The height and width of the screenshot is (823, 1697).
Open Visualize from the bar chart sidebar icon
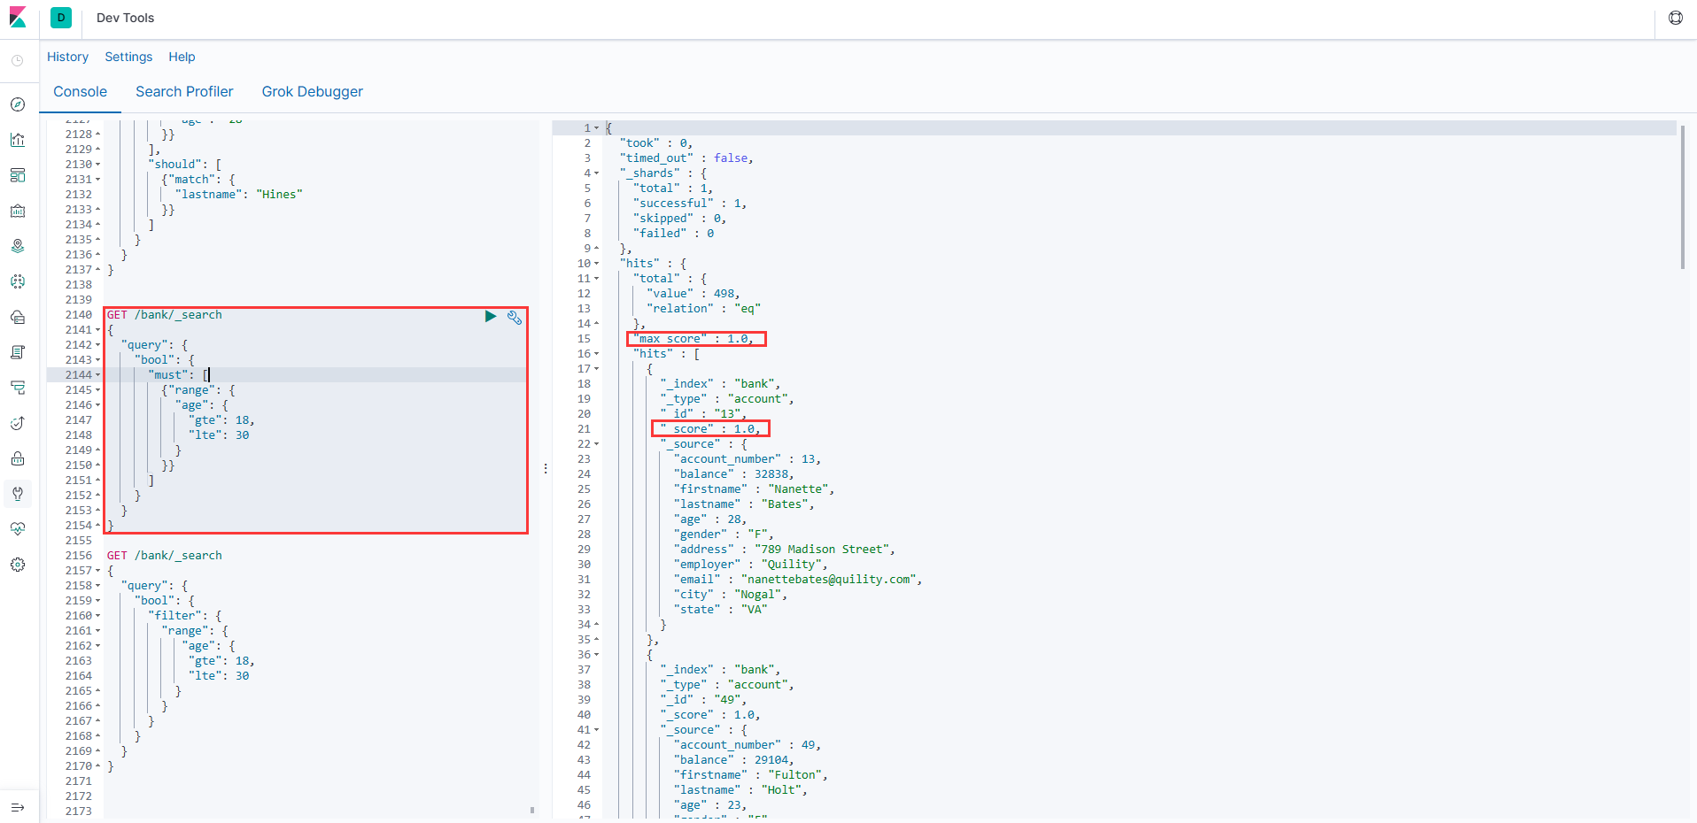pyautogui.click(x=18, y=140)
